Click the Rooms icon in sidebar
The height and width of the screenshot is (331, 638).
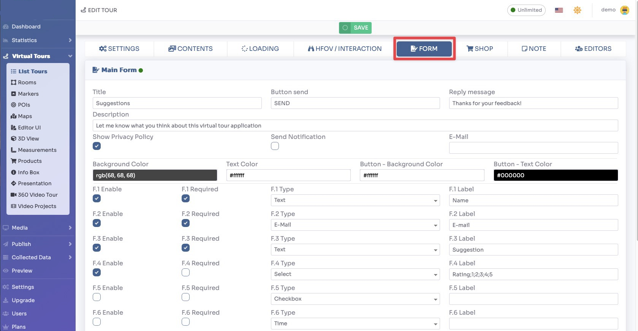(x=14, y=82)
